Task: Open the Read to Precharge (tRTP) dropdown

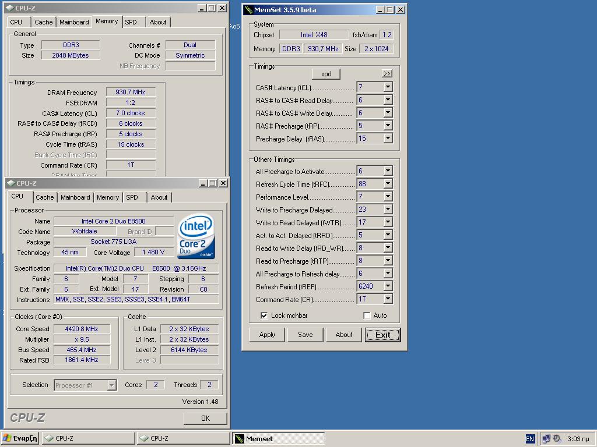Action: click(388, 261)
